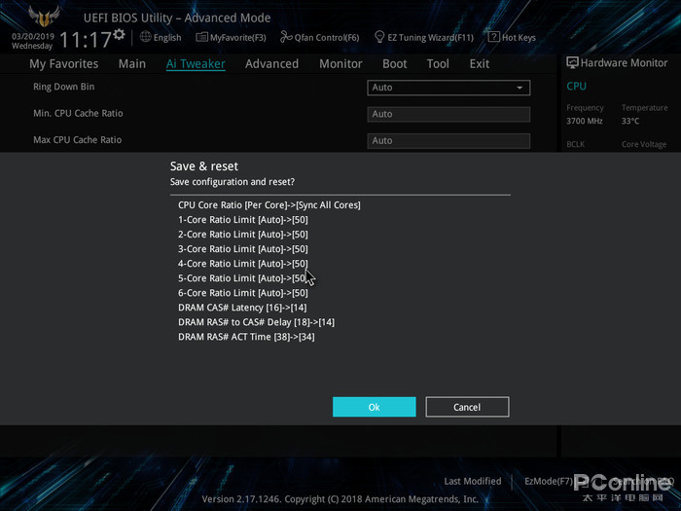Screen dimensions: 681x511
Task: Click the 3-Core Ratio Limit entry
Action: pyautogui.click(x=243, y=249)
